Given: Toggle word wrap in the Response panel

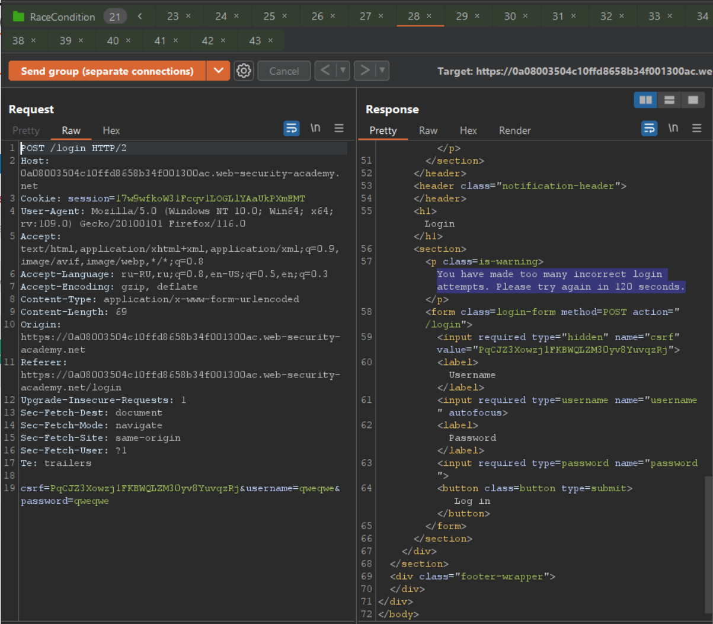Looking at the screenshot, I should click(650, 129).
